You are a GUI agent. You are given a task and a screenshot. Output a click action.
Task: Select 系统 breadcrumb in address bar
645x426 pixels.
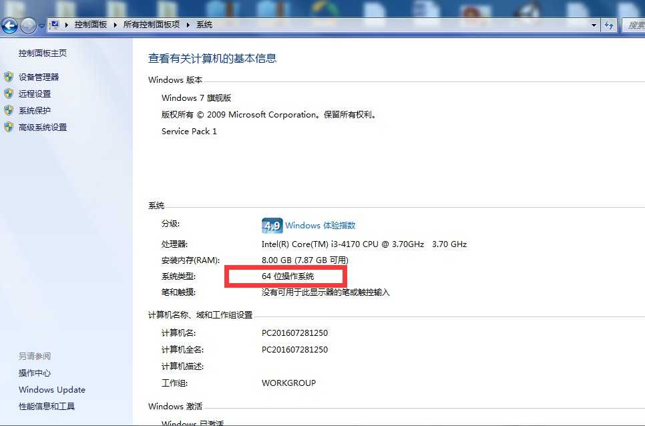click(204, 25)
